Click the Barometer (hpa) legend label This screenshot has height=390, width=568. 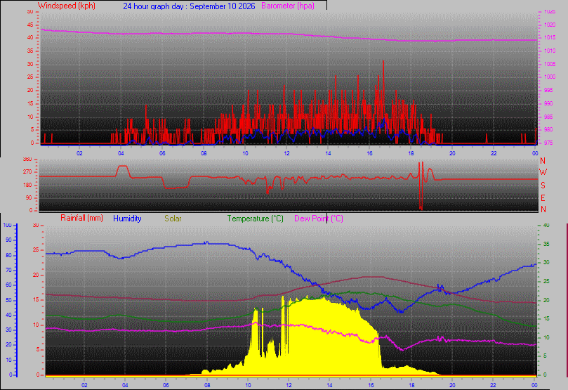[x=288, y=6]
